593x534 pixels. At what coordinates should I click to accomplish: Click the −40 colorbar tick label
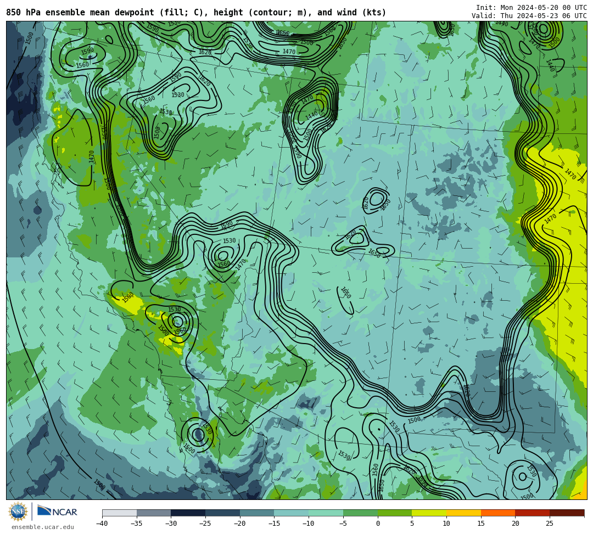pos(102,524)
